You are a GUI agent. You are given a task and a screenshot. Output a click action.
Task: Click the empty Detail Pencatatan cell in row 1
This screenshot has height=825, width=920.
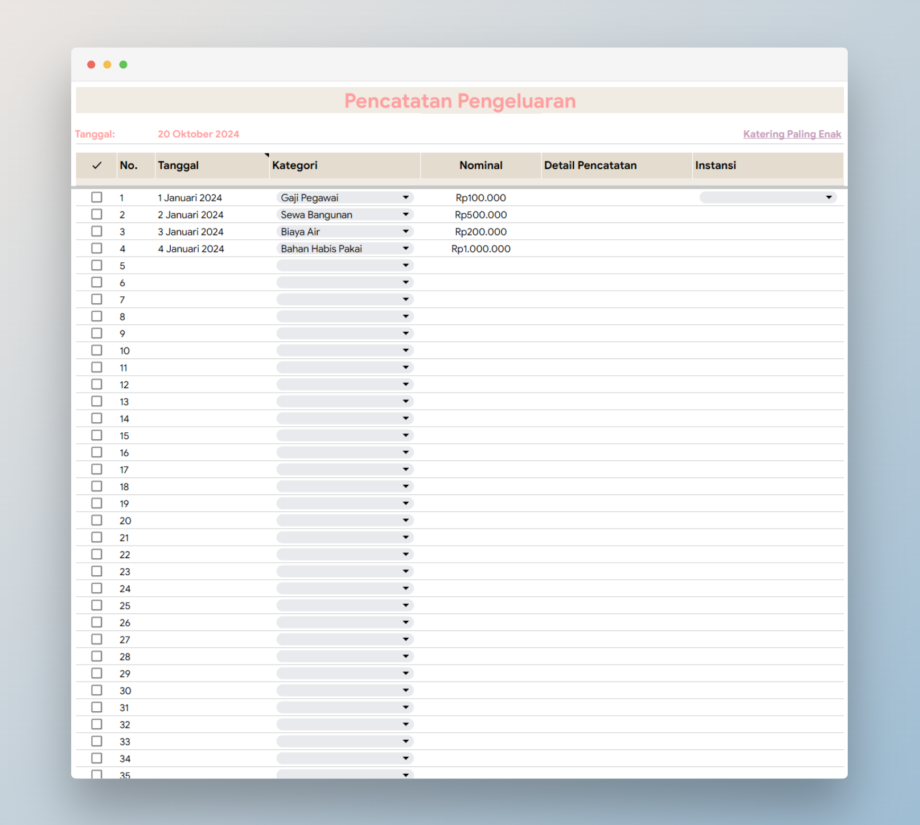[x=617, y=197]
